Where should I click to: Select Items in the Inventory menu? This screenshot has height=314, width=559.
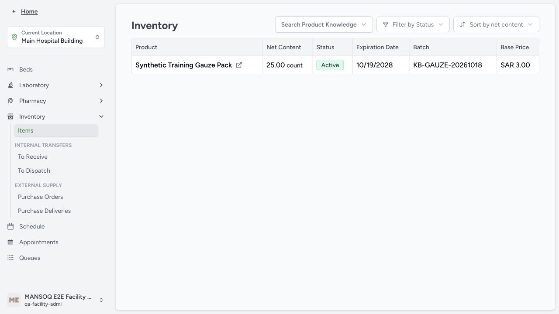pyautogui.click(x=56, y=130)
